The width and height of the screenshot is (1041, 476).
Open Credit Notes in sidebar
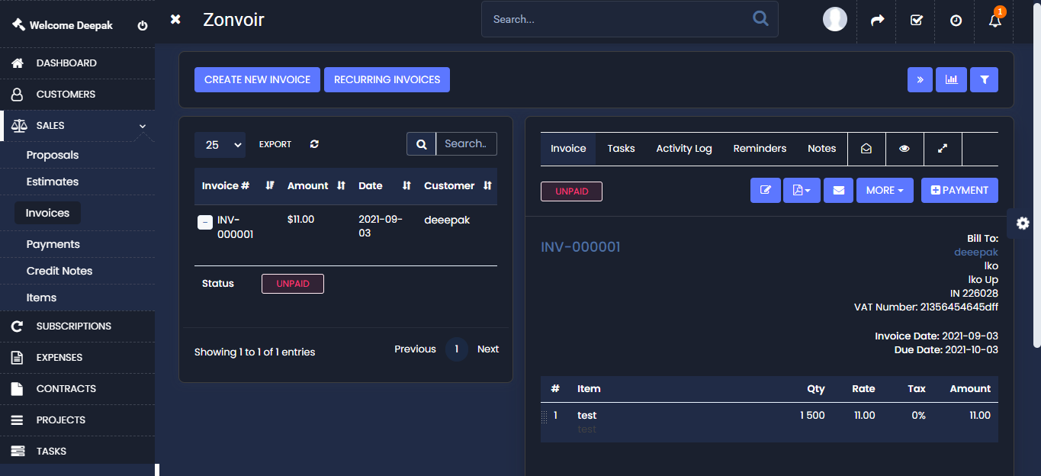point(59,271)
